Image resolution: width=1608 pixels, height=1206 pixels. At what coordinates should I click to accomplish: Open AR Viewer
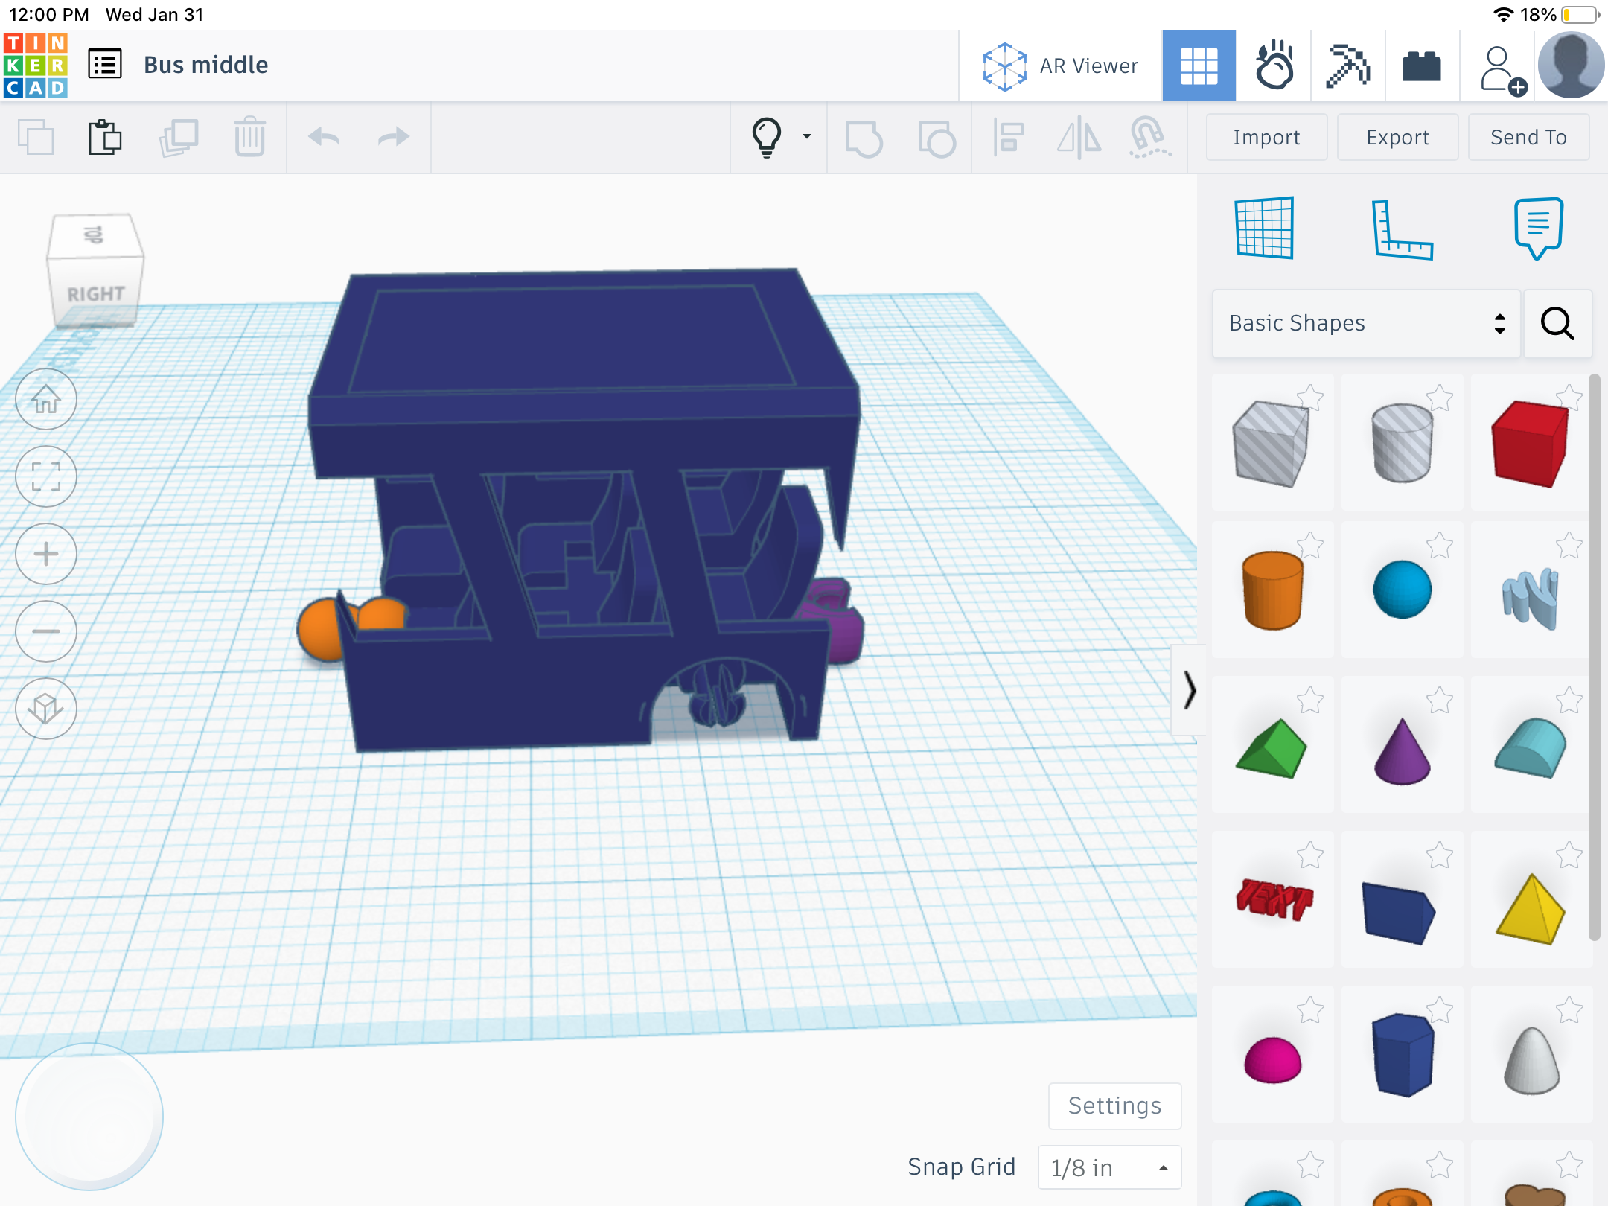pos(1061,66)
